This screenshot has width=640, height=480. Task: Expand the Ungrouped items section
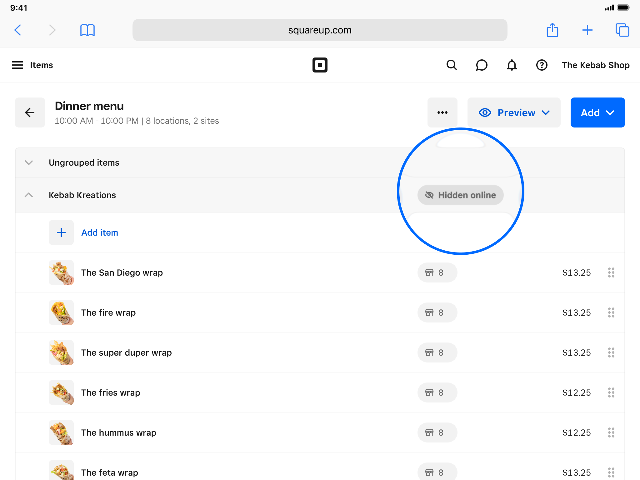[x=29, y=162]
